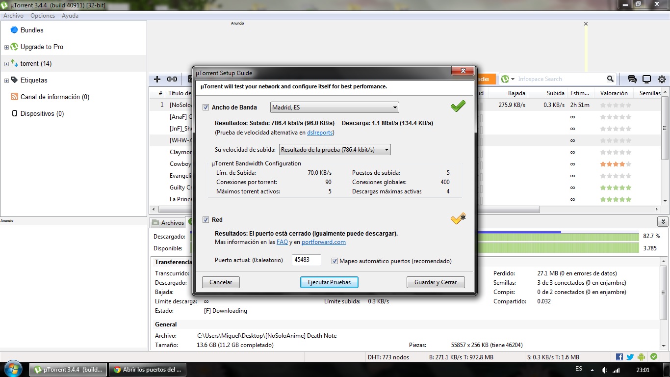Click the Twitter bird icon
670x377 pixels.
pos(630,357)
